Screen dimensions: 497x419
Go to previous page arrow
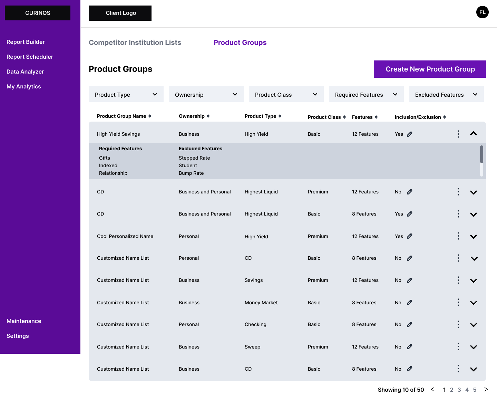pos(432,389)
